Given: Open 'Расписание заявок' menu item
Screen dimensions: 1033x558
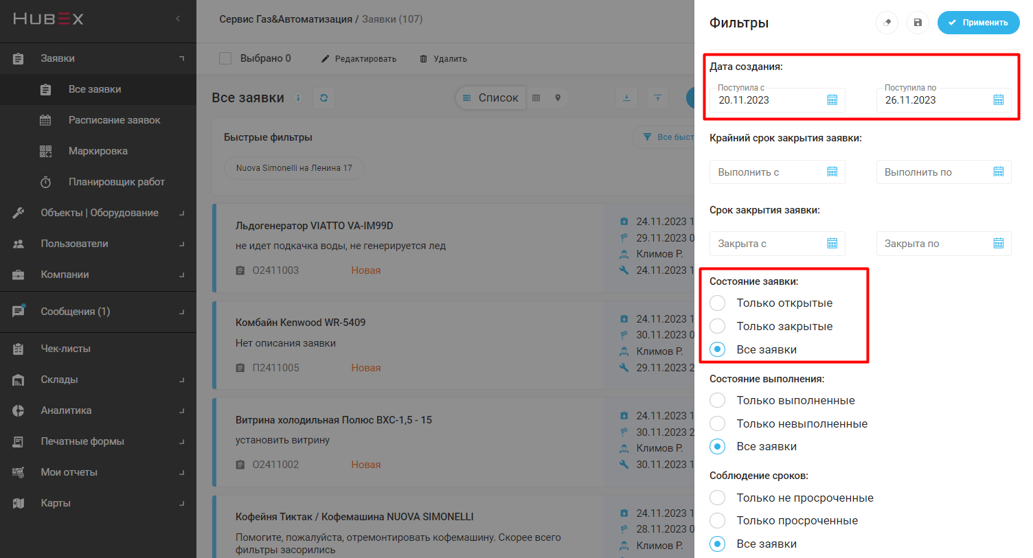Looking at the screenshot, I should tap(114, 120).
